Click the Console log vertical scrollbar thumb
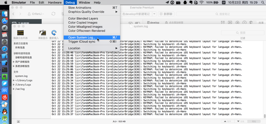This screenshot has width=266, height=124. click(x=265, y=116)
